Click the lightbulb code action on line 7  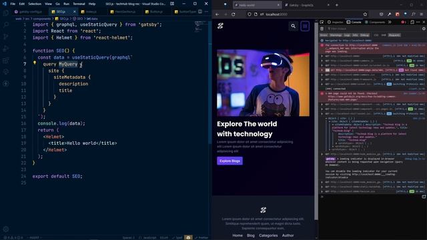tap(35, 63)
